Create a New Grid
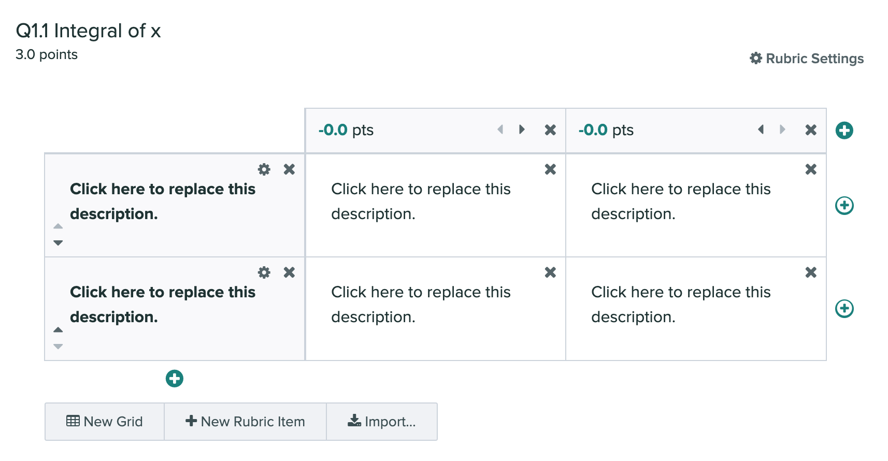Viewport: 888px width, 461px height. click(105, 422)
